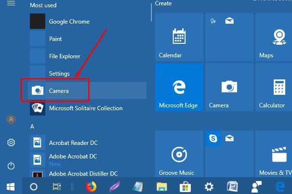
Task: Launch Adobe Acrobat Distiller DC
Action: pyautogui.click(x=88, y=173)
